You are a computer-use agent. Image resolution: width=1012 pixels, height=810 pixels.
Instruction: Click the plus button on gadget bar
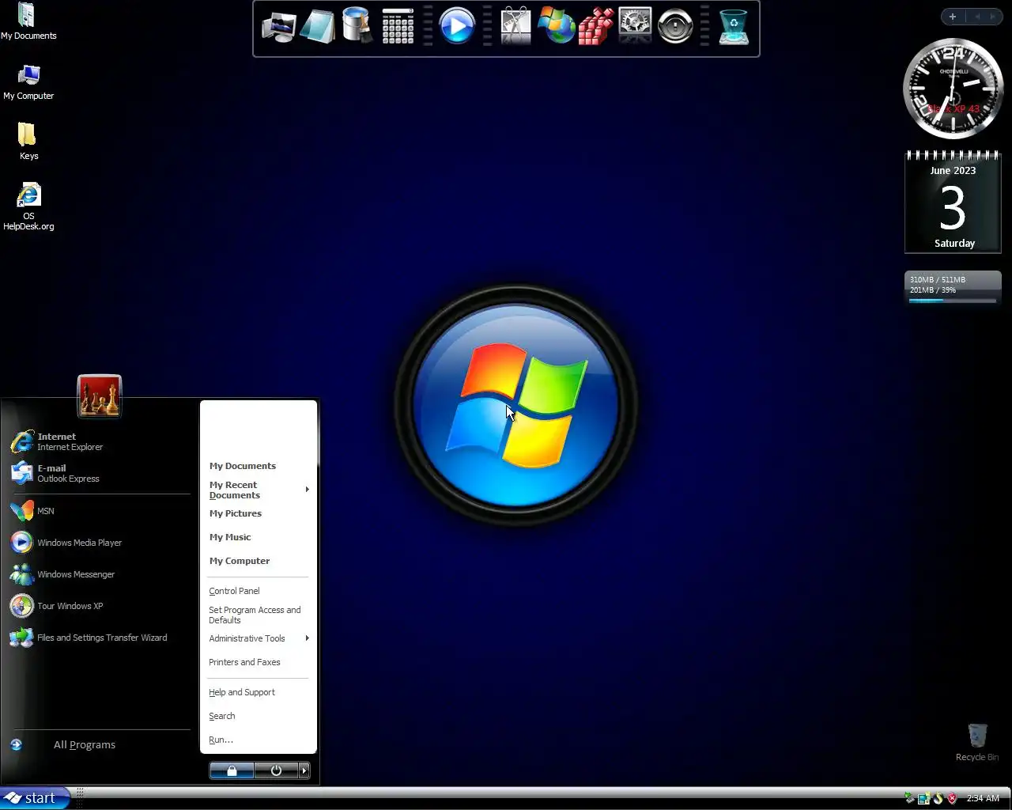(x=953, y=17)
